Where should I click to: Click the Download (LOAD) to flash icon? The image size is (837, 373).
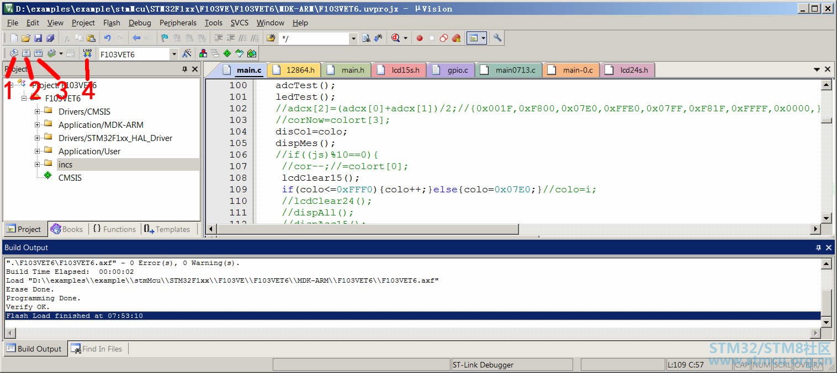pyautogui.click(x=87, y=53)
